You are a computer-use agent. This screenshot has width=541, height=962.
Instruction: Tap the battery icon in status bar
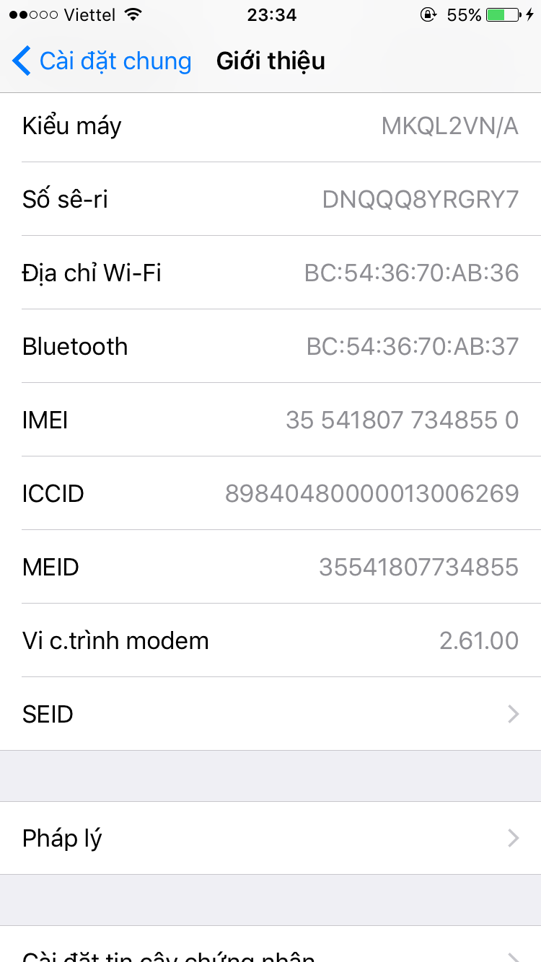[x=503, y=15]
